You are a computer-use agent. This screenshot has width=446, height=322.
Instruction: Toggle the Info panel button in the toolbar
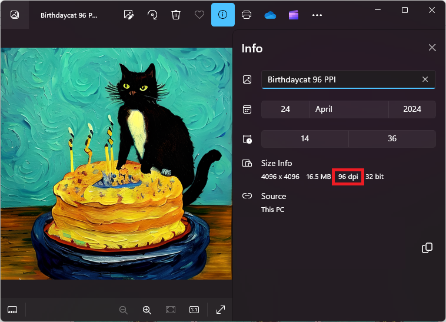(x=223, y=15)
